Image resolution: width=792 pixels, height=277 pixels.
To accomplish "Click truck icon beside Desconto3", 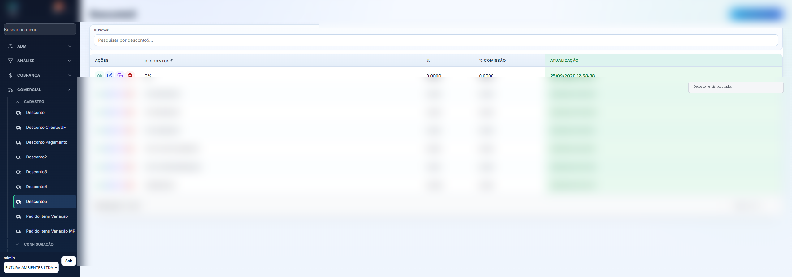I will coord(19,172).
